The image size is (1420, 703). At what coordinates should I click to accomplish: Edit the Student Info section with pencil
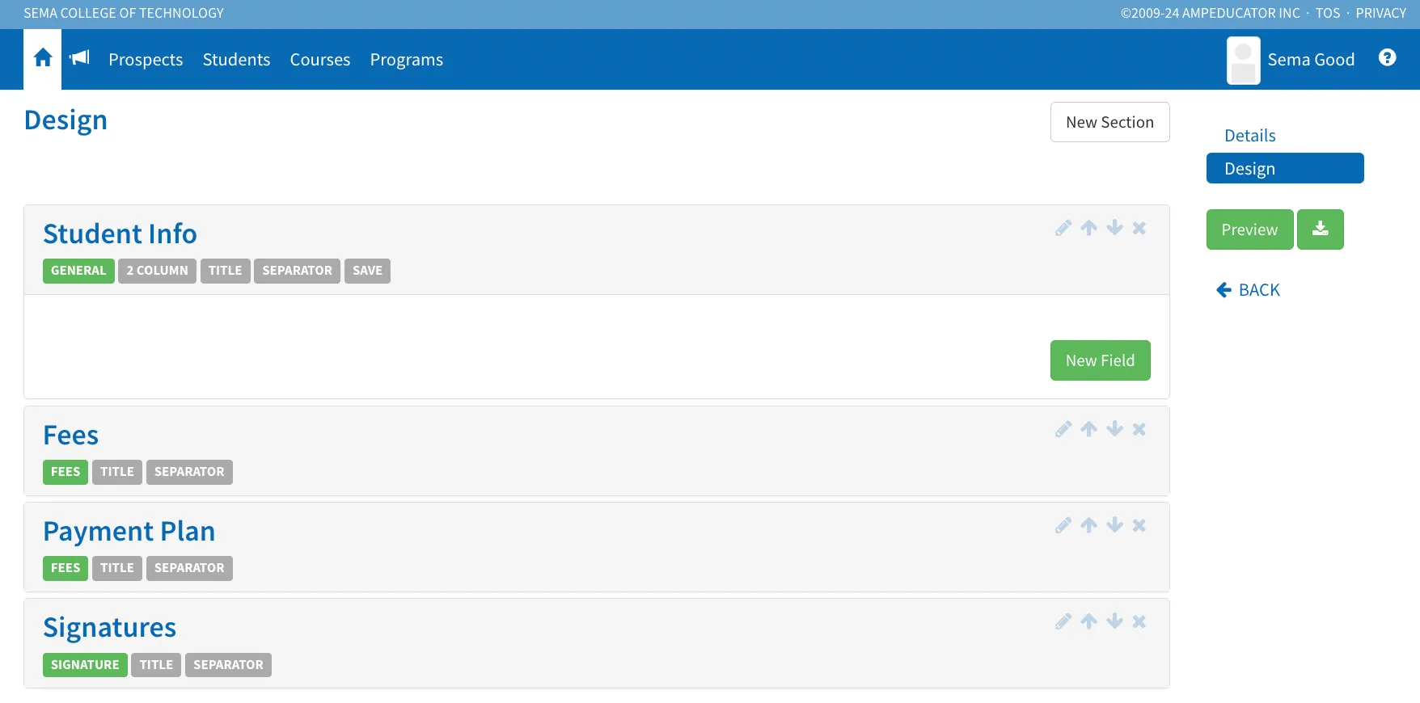[1063, 228]
